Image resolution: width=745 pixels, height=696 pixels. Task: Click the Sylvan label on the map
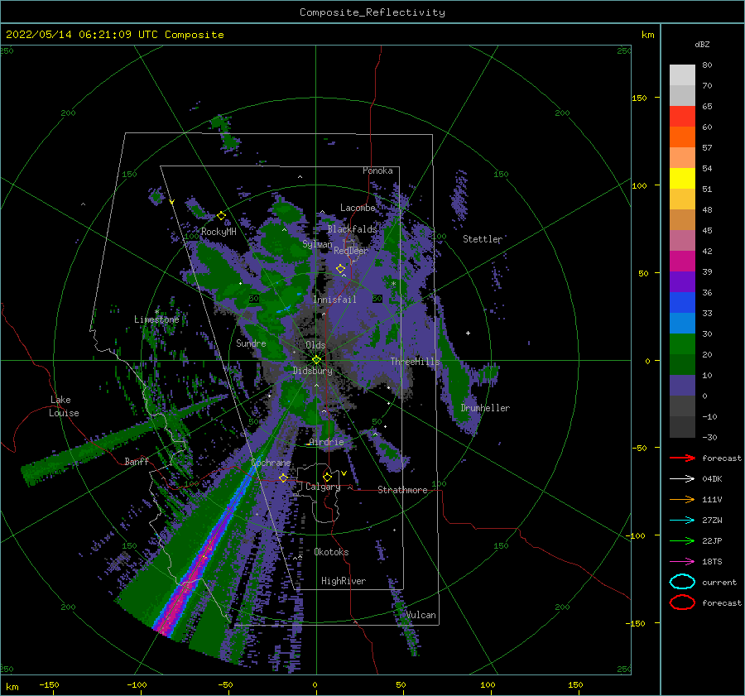pyautogui.click(x=317, y=244)
